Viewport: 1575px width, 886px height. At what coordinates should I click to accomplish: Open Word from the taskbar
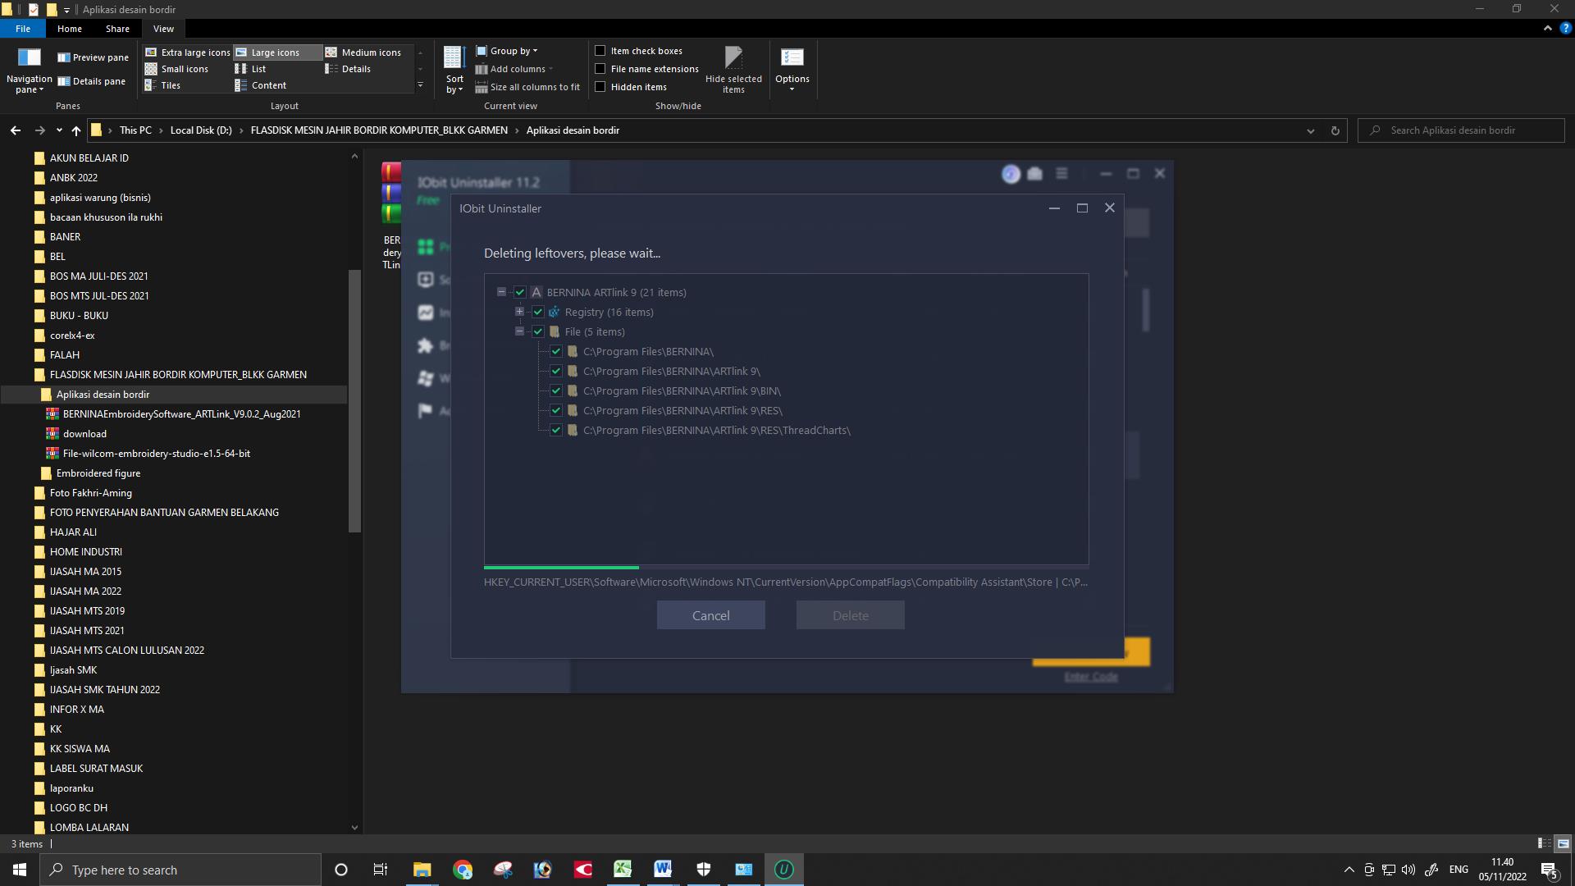coord(663,870)
